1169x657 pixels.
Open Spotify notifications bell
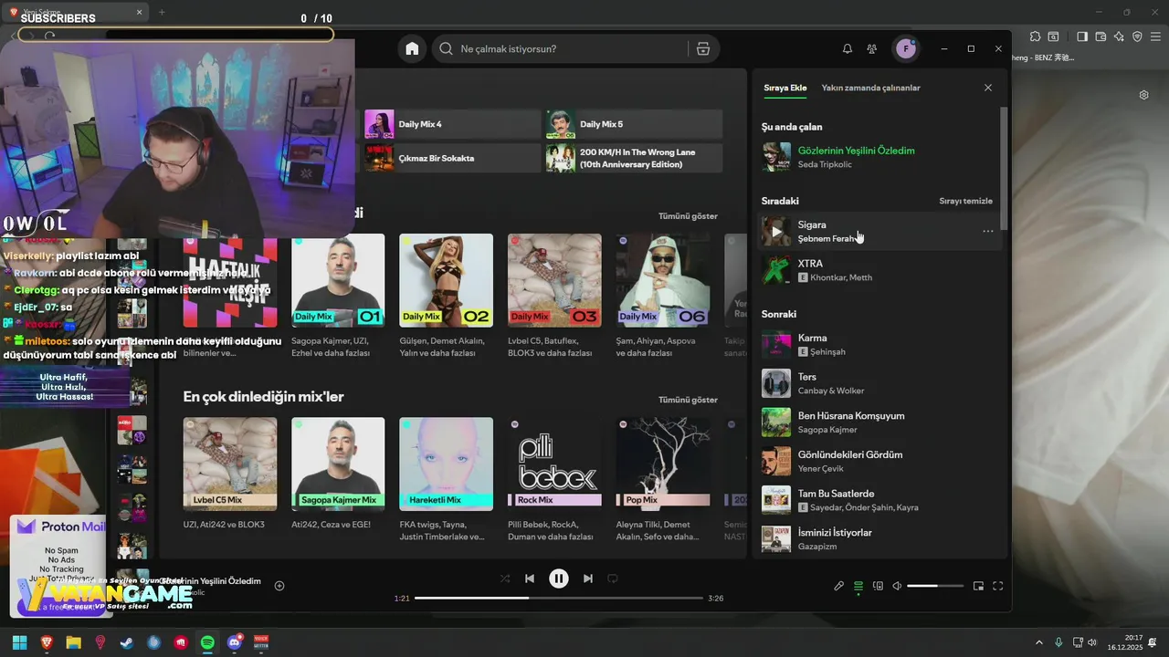[848, 49]
